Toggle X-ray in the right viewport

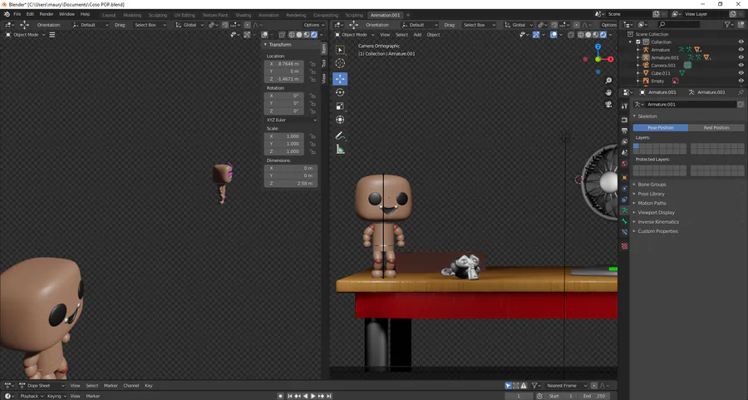570,35
